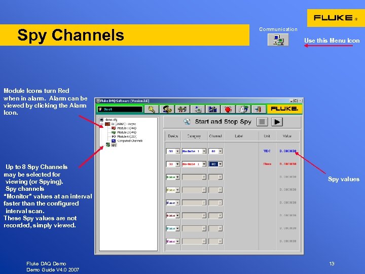
Task: Select the 01 (2680A) device tree node
Action: click(123, 124)
